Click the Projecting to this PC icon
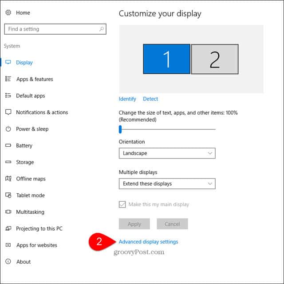The height and width of the screenshot is (284, 284). [x=8, y=228]
